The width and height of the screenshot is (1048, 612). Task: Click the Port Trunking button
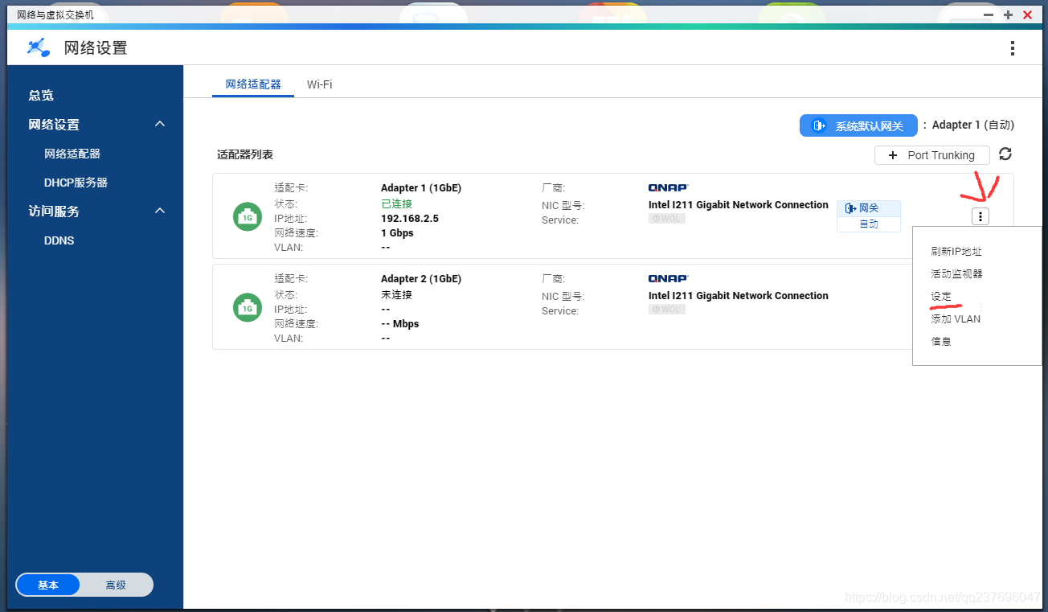[x=932, y=155]
